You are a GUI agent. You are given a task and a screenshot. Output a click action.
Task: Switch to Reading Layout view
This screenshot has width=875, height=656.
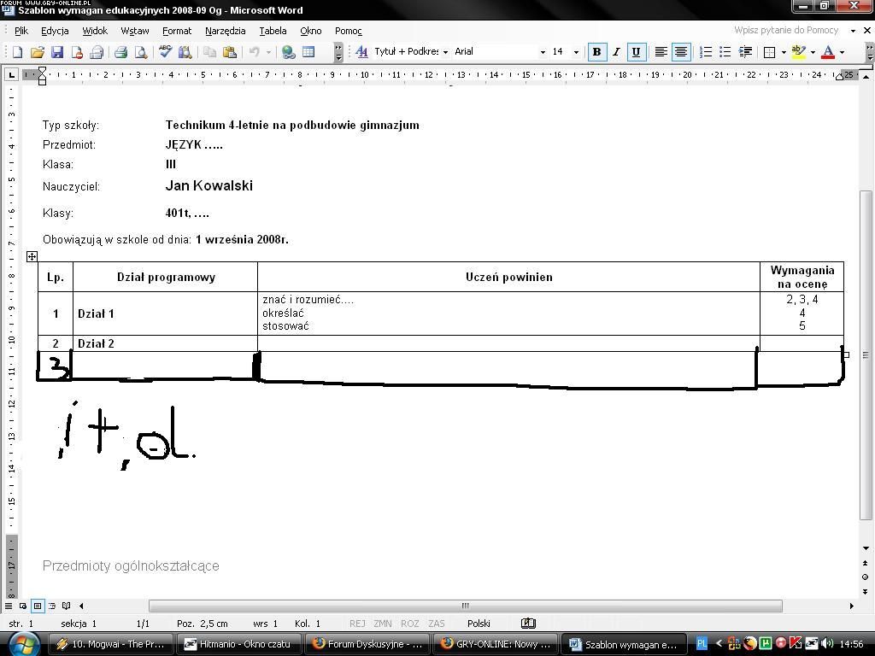[x=67, y=606]
